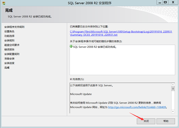Click the 补充信息(S) label
Image resolution: width=179 pixels, height=128 pixels.
click(x=77, y=79)
